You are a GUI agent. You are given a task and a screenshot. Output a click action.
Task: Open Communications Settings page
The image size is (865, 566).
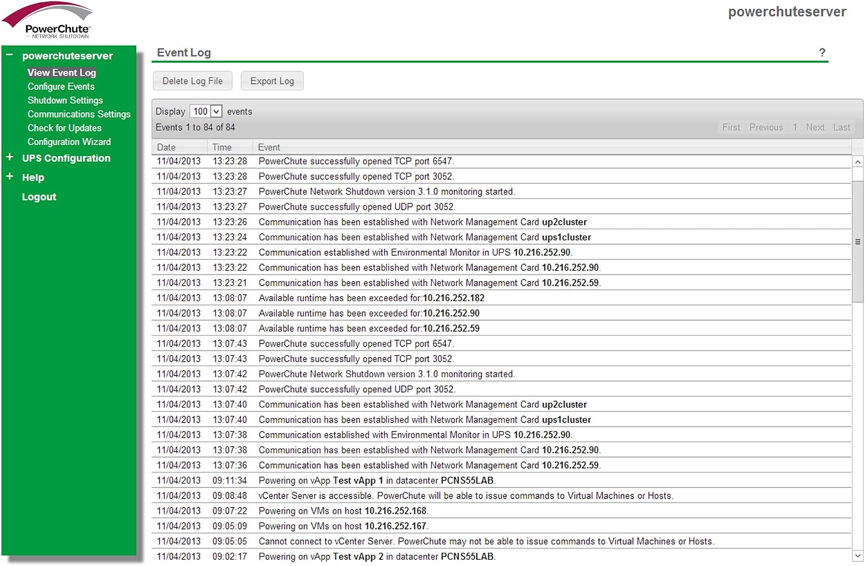tap(79, 114)
